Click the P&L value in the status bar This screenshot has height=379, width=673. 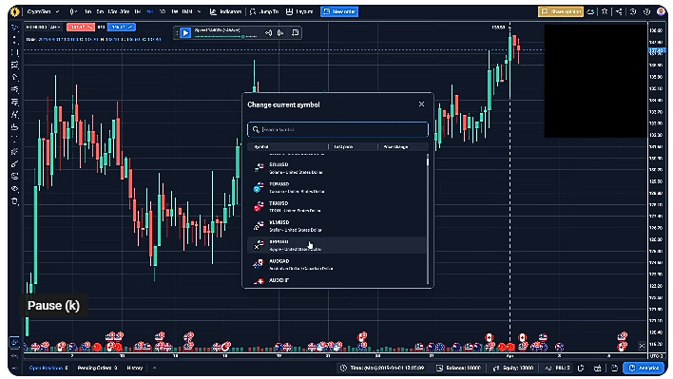[x=557, y=368]
